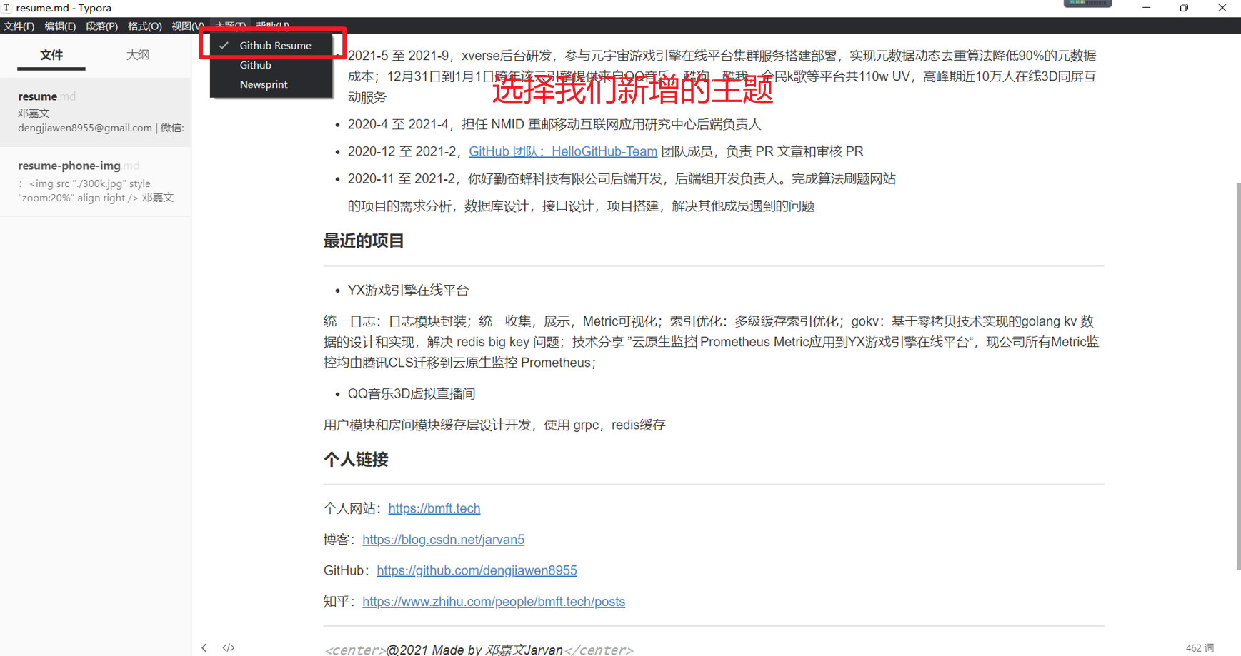This screenshot has height=656, width=1241.
Task: Select the Github Resume theme
Action: (276, 45)
